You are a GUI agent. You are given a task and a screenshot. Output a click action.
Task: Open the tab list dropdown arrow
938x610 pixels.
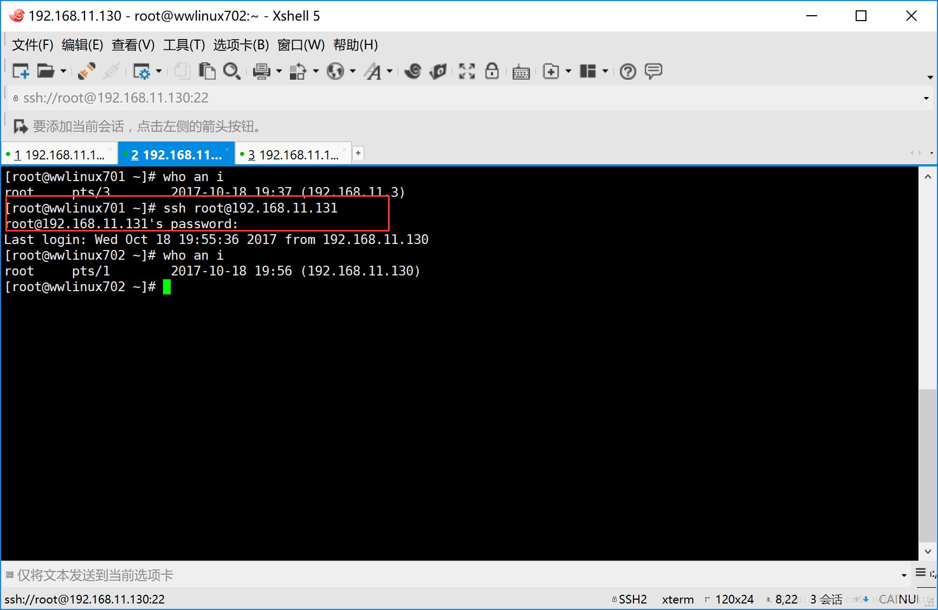(x=931, y=153)
